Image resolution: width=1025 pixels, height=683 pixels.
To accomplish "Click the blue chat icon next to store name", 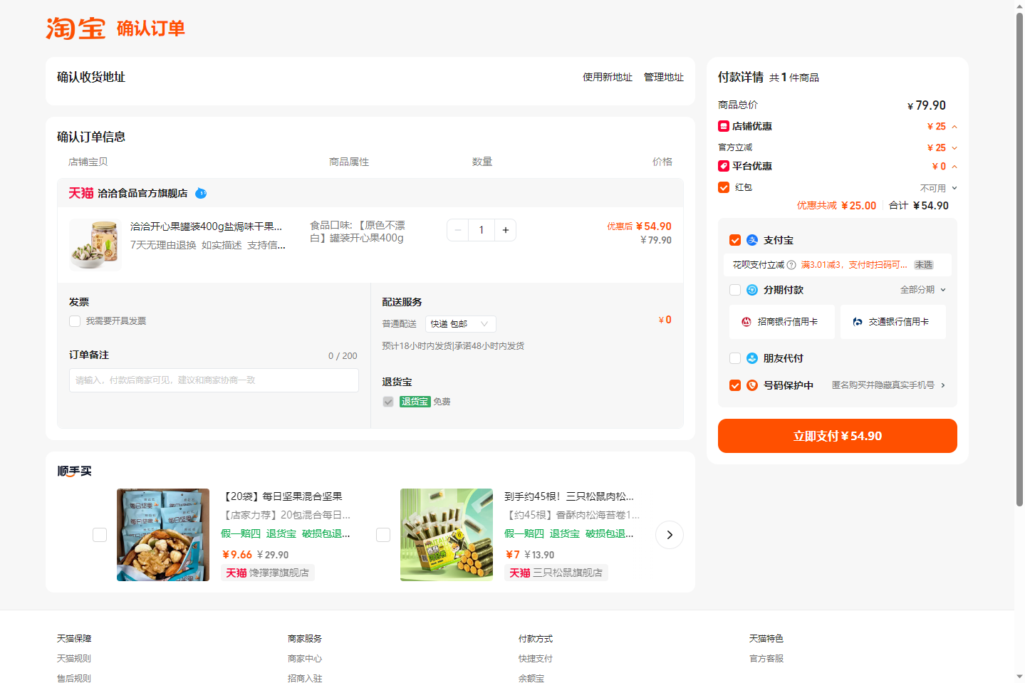I will (x=201, y=193).
